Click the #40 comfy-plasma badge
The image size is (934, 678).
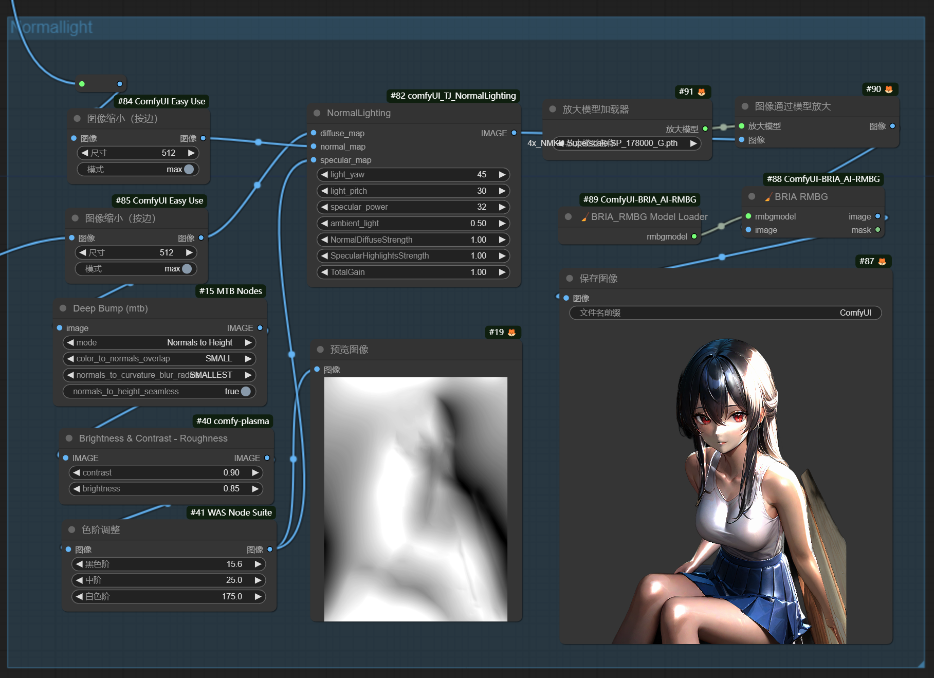click(232, 421)
